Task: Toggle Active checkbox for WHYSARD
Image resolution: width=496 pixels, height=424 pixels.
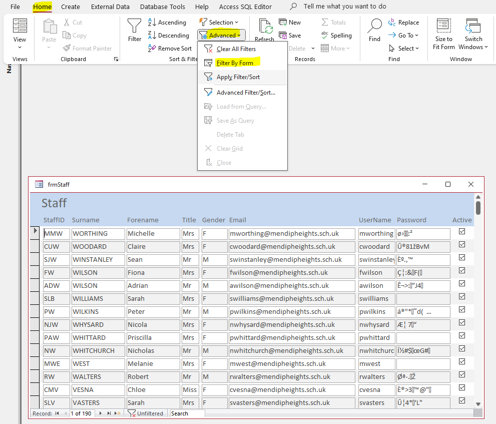Action: [x=462, y=322]
